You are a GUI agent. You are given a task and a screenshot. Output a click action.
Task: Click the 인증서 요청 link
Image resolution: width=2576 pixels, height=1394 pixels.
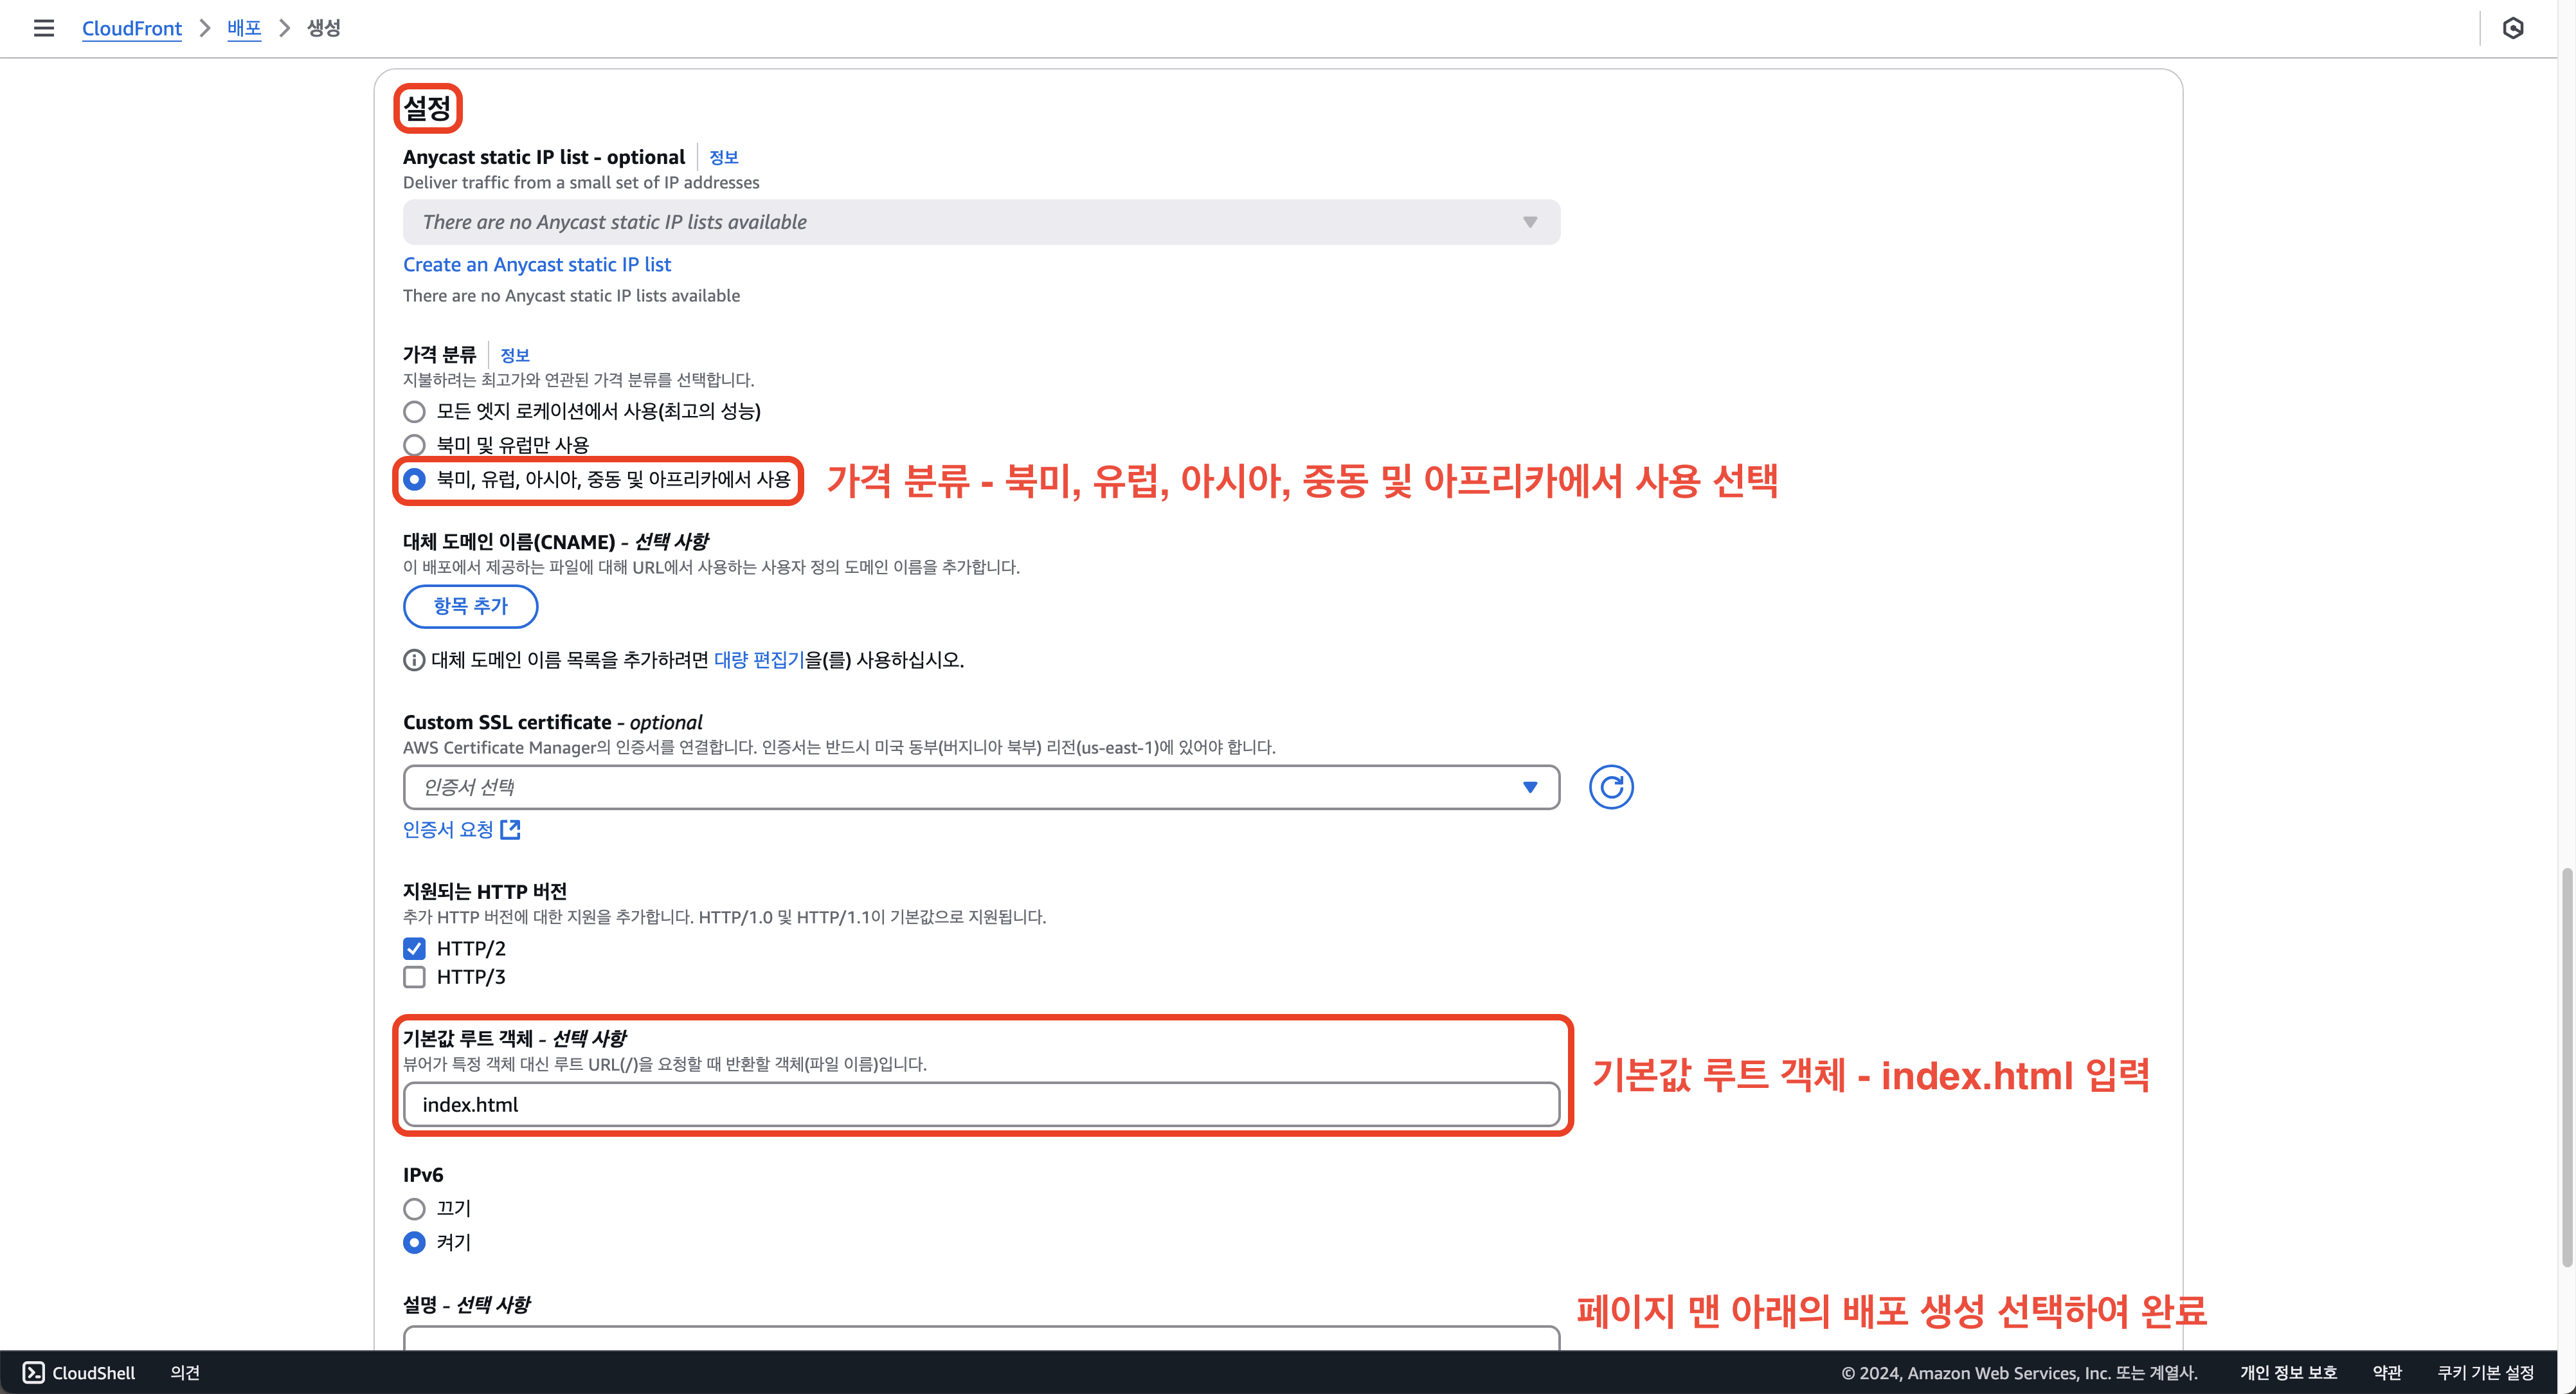click(448, 829)
